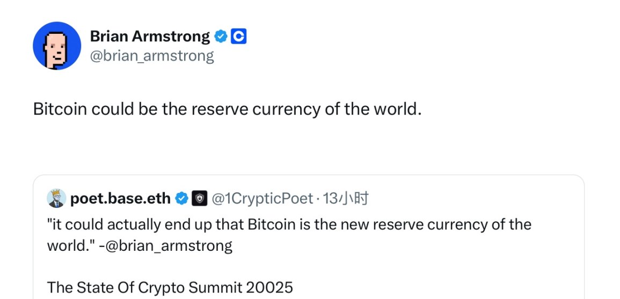Screen dimensions: 620x299
Task: Click 'The State Of Crypto Summit 20025' line
Action: pyautogui.click(x=170, y=287)
